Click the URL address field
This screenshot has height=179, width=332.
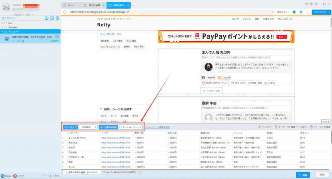(169, 12)
